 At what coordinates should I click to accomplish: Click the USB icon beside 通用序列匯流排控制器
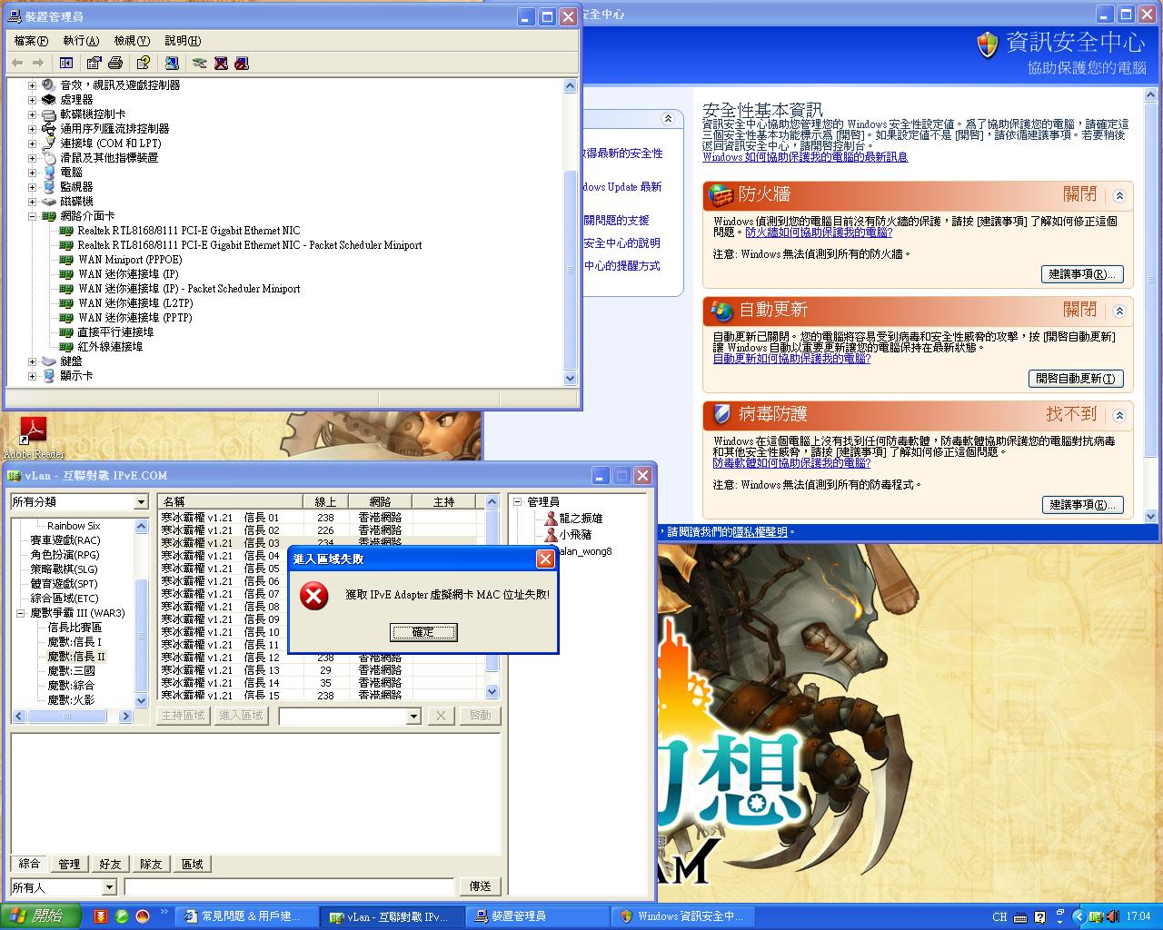(x=49, y=128)
